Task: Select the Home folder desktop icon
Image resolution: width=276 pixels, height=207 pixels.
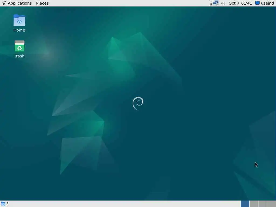Action: tap(19, 23)
